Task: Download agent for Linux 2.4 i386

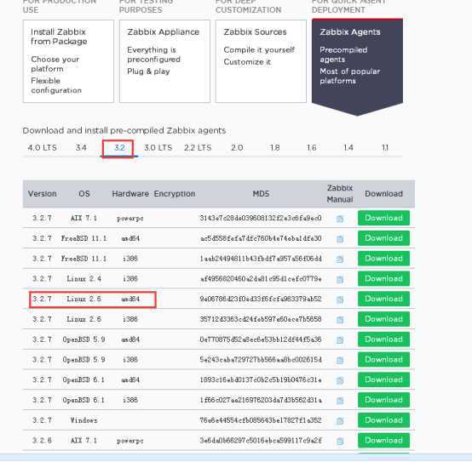Action: coord(383,278)
